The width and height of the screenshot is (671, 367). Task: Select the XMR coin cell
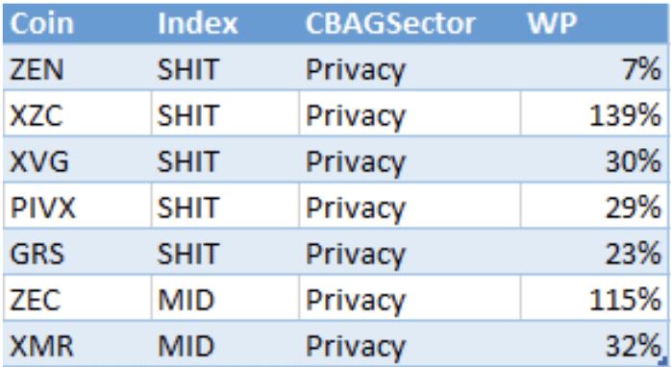[x=77, y=344]
